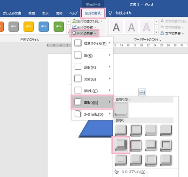Screen dimensions: 188x177
Task: Select second bevel preset in first row
Action: coord(136,131)
